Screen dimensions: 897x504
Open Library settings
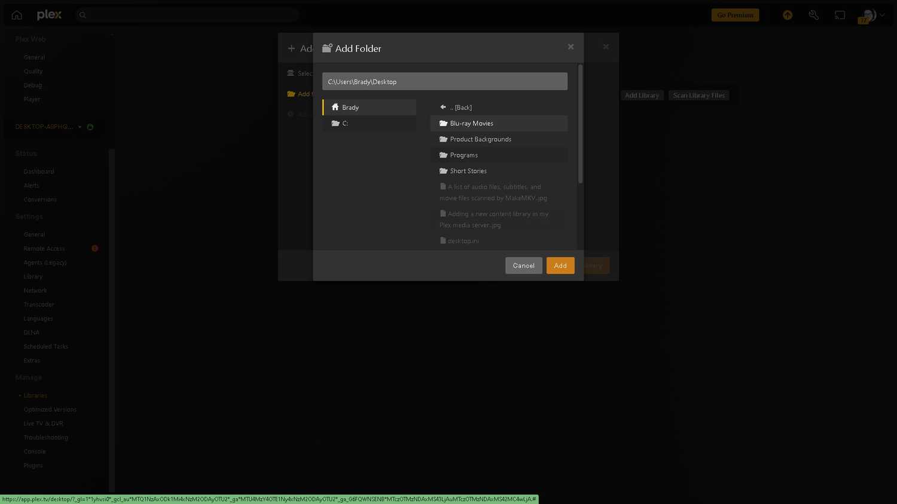(33, 276)
